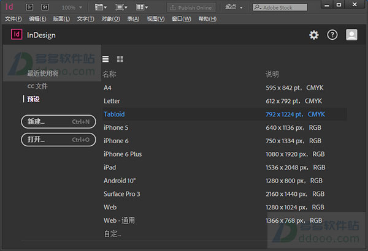Select the iPhone 6 preset
The width and height of the screenshot is (368, 251).
224,141
